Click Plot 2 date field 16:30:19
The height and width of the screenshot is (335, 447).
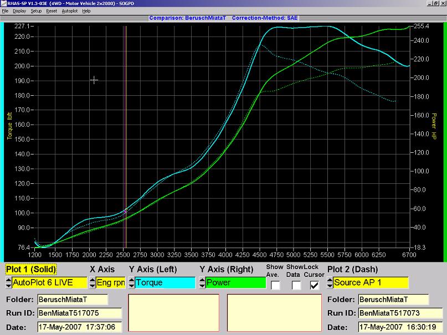400,327
